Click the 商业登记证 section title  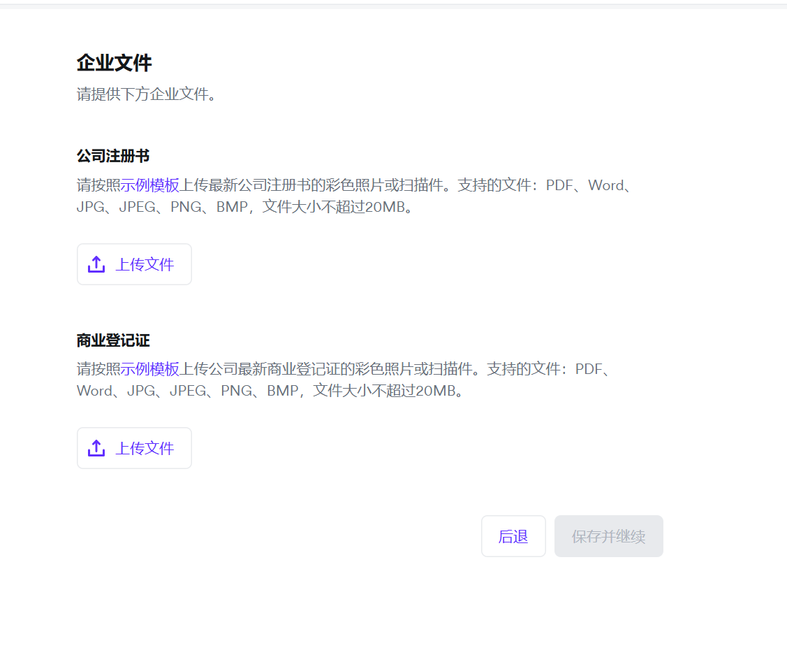113,340
